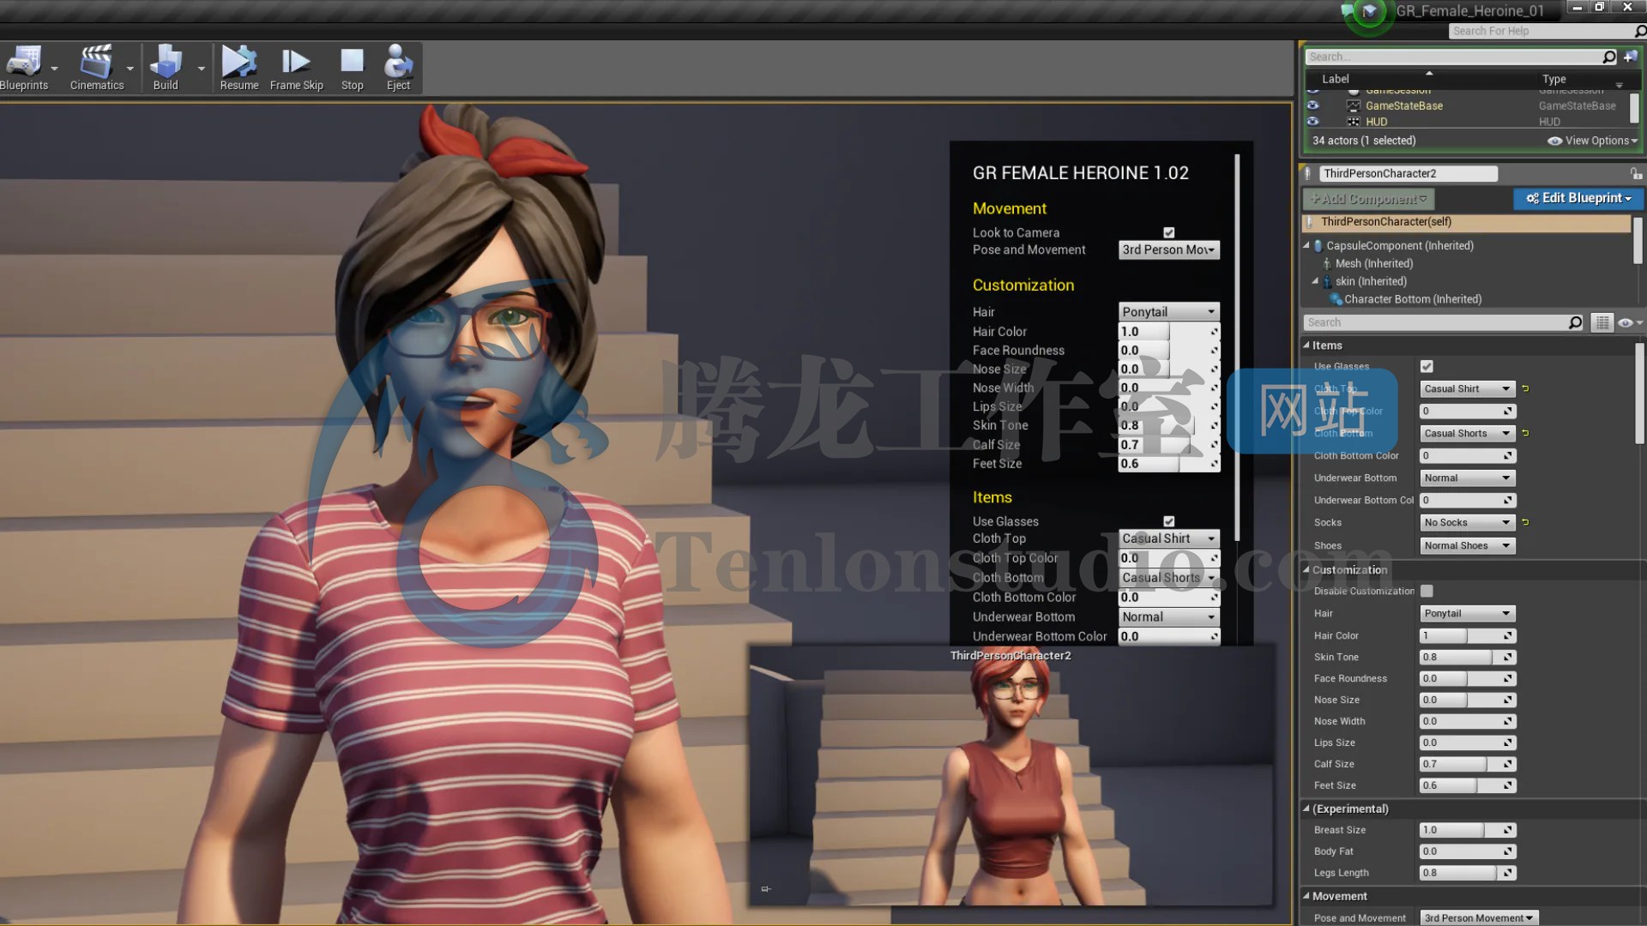Screen dimensions: 1647x926
Task: Open Hair Ponytail dropdown in Details
Action: pyautogui.click(x=1467, y=613)
